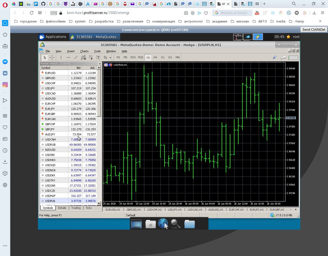Open Instagram in the Opera sidebar
Viewport: 328px width, 256px height.
[5, 85]
